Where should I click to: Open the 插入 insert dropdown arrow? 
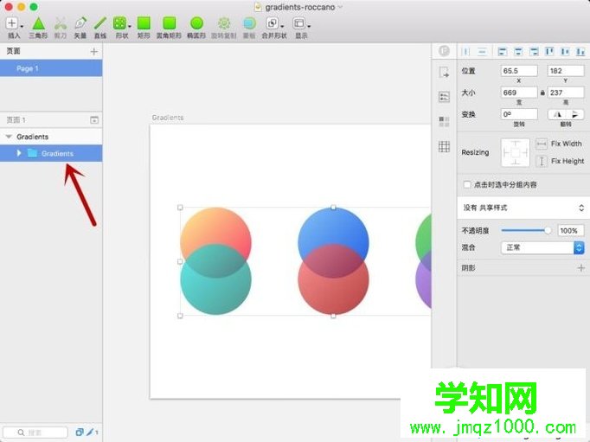[22, 26]
